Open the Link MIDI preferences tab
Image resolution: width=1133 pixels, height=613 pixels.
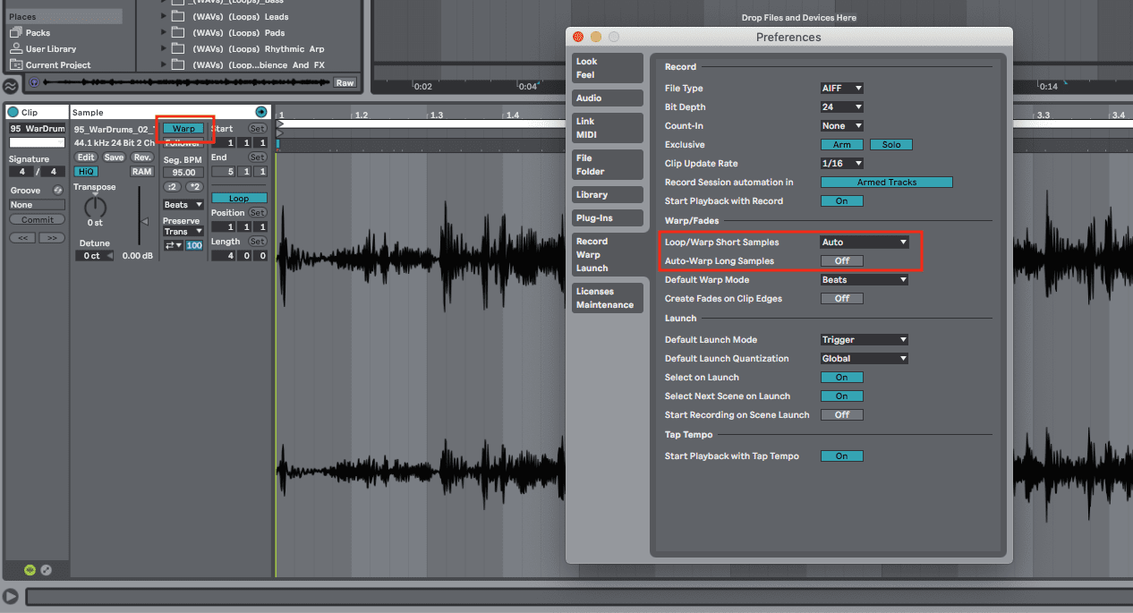point(608,128)
